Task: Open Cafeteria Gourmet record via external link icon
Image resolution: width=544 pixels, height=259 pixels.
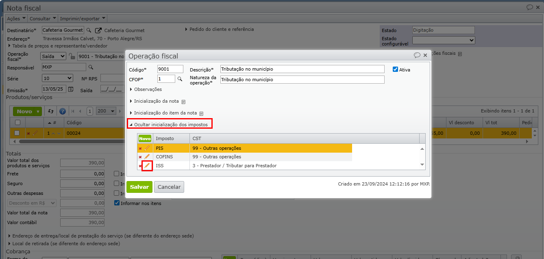Action: (x=98, y=30)
